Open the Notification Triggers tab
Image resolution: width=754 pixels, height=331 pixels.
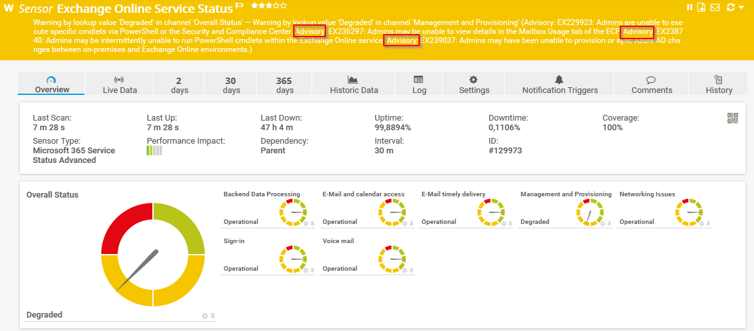tap(559, 84)
